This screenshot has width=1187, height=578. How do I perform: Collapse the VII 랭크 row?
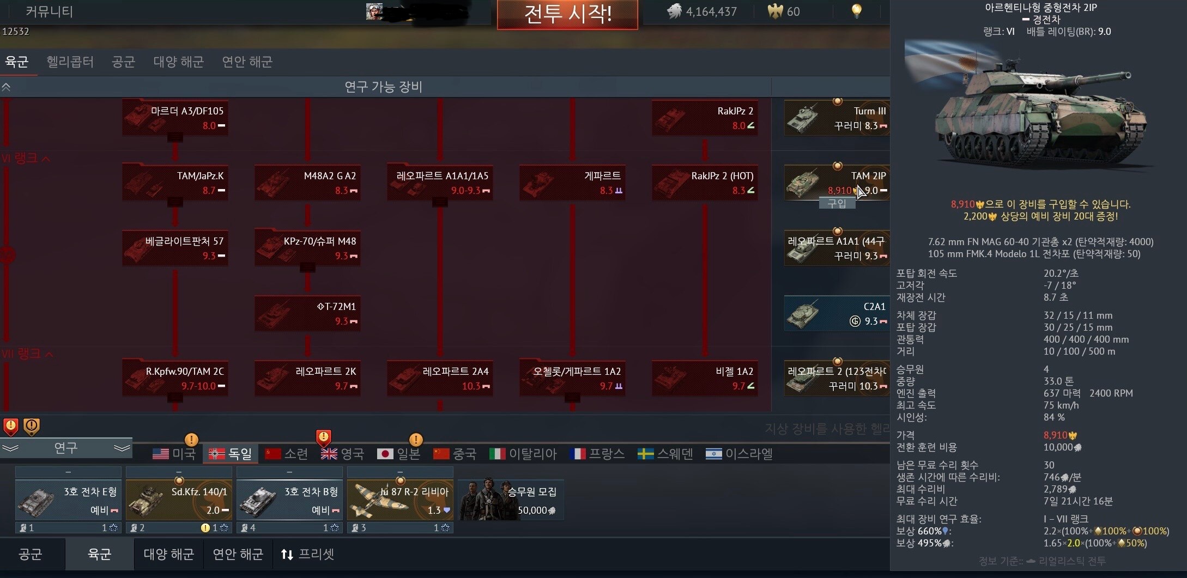27,354
